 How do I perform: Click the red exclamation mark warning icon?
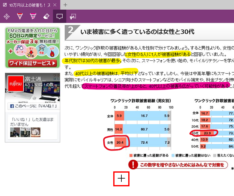133,165
